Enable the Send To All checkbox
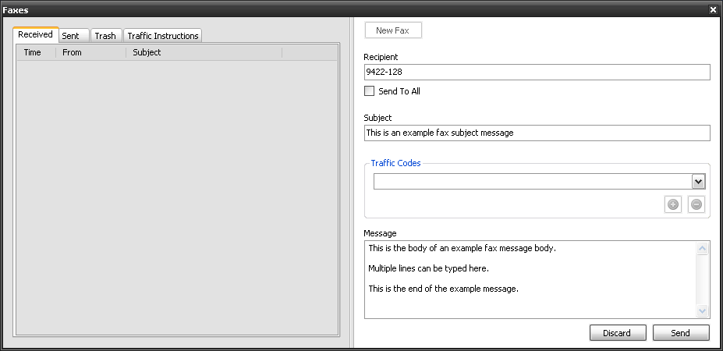The width and height of the screenshot is (723, 351). coord(370,91)
